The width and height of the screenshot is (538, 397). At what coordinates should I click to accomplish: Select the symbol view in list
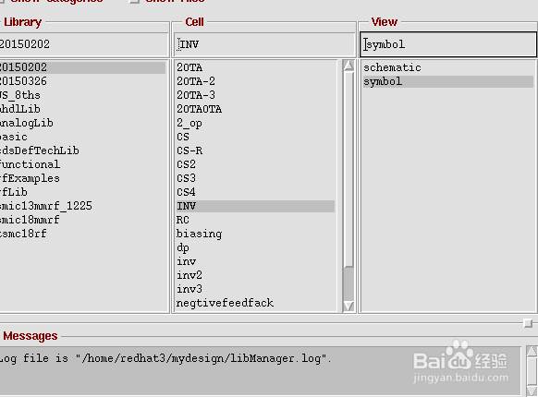pyautogui.click(x=448, y=81)
